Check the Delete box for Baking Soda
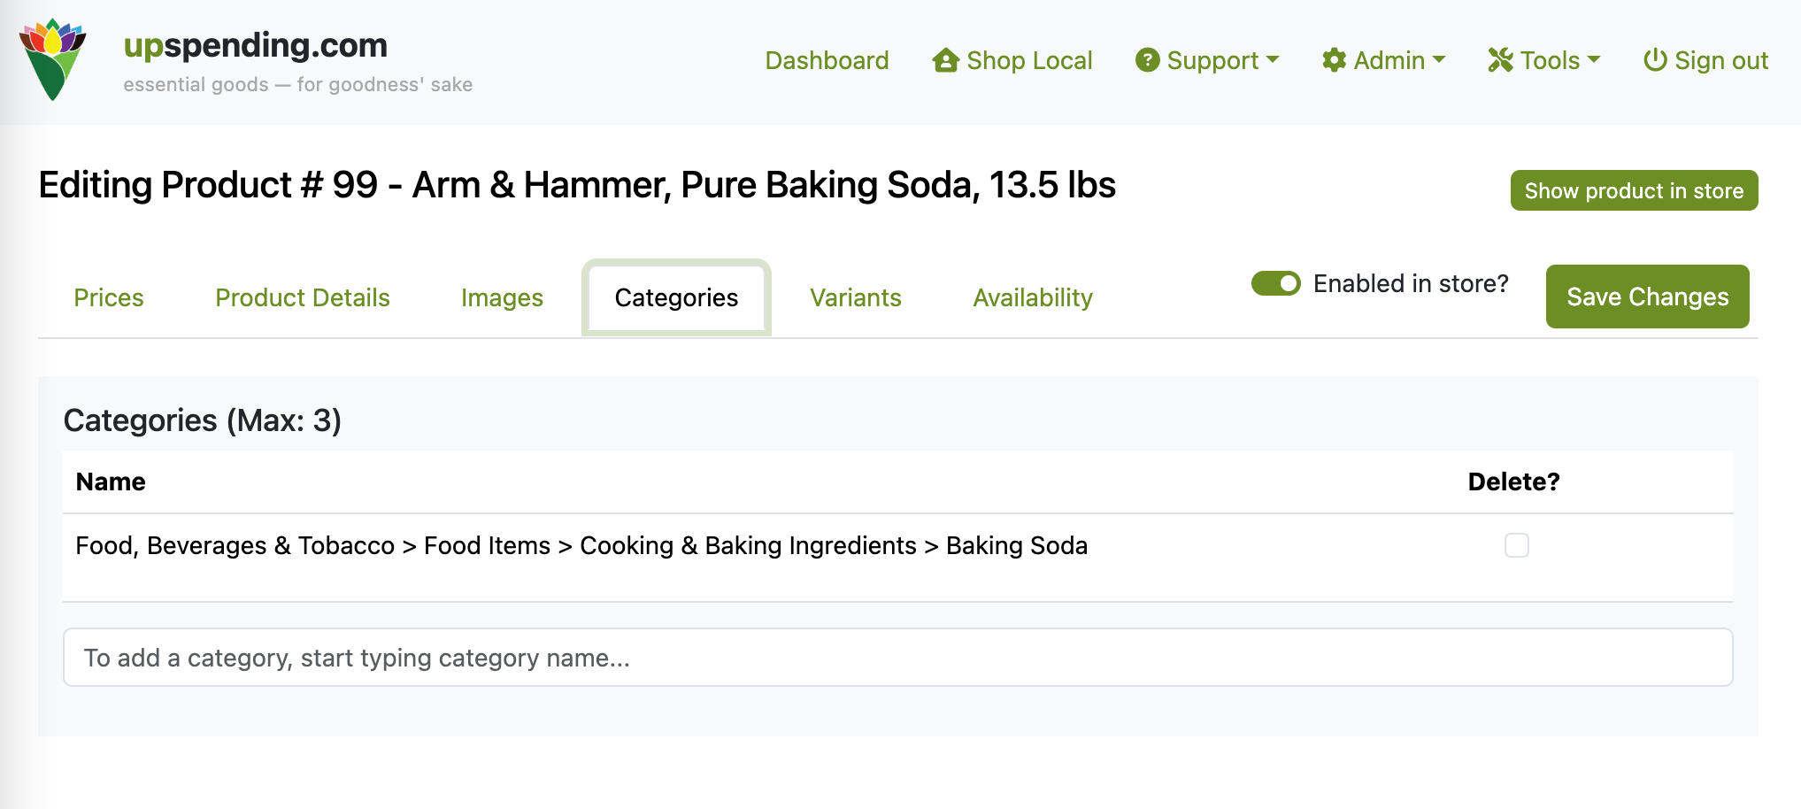The image size is (1801, 809). click(x=1516, y=545)
